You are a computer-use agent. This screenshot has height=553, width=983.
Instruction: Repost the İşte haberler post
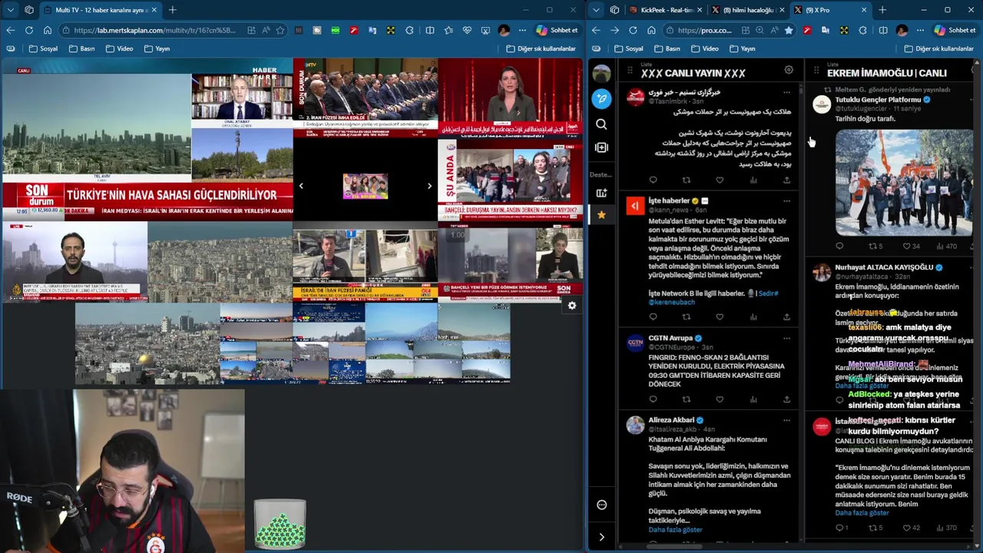point(686,316)
